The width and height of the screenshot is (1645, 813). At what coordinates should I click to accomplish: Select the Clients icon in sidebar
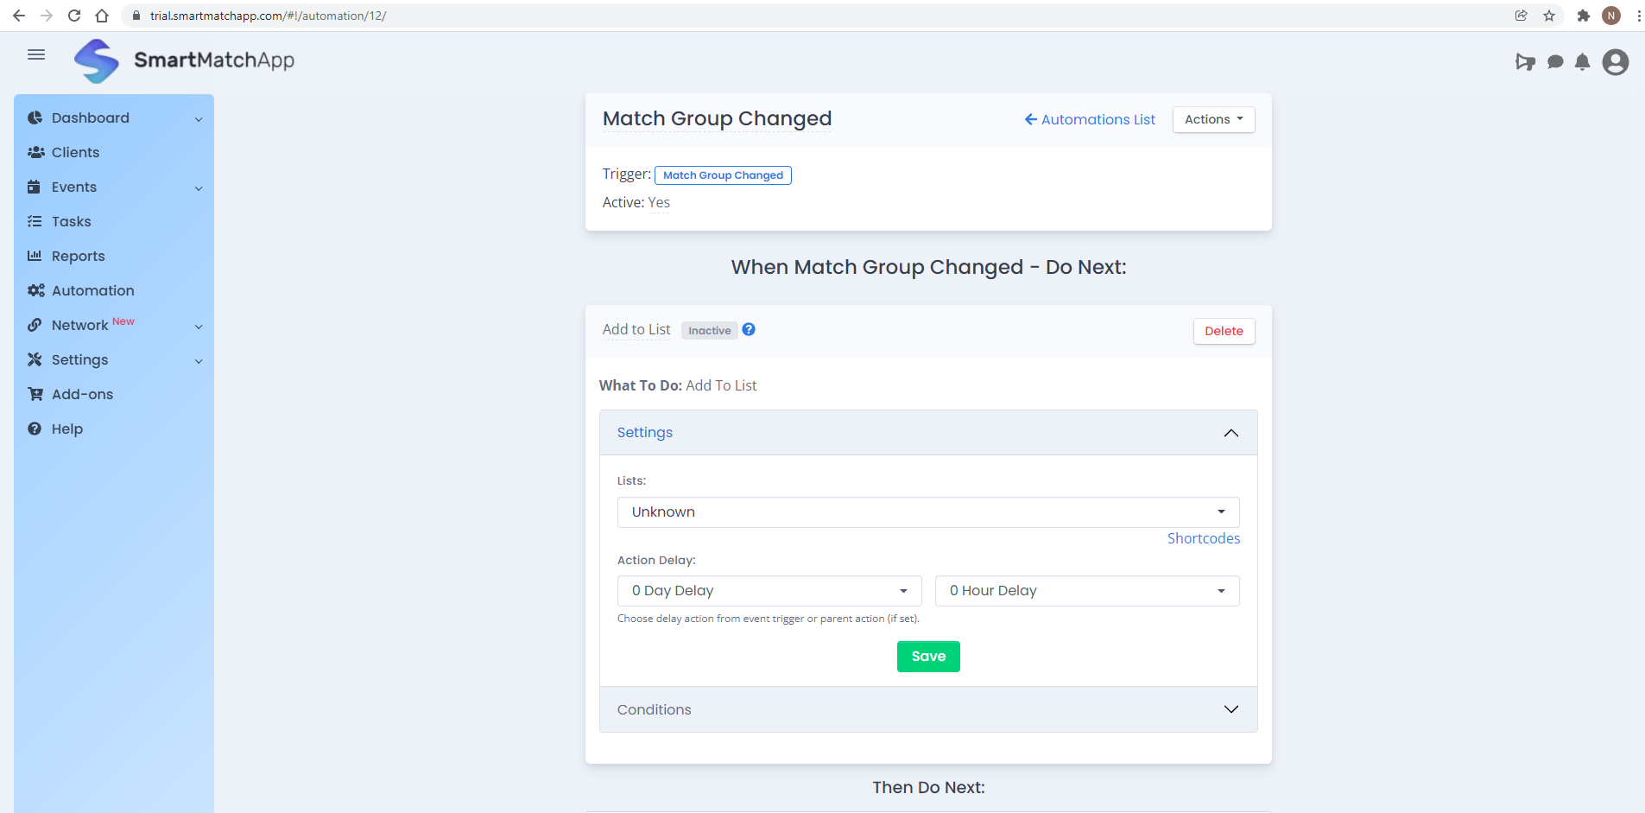(35, 152)
